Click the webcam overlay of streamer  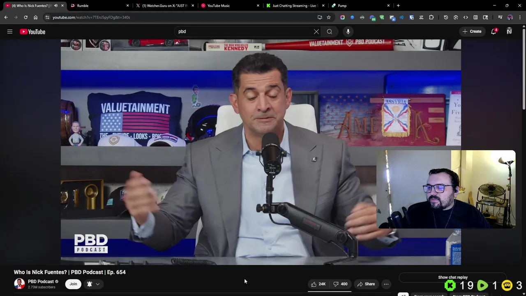click(x=446, y=189)
